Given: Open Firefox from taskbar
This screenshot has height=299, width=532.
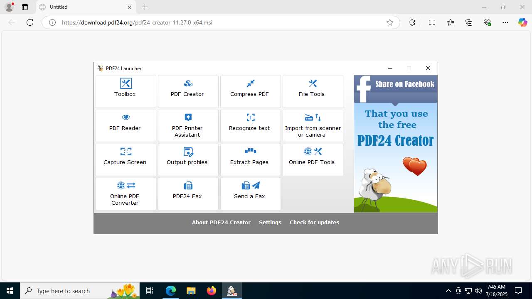Looking at the screenshot, I should click(212, 291).
